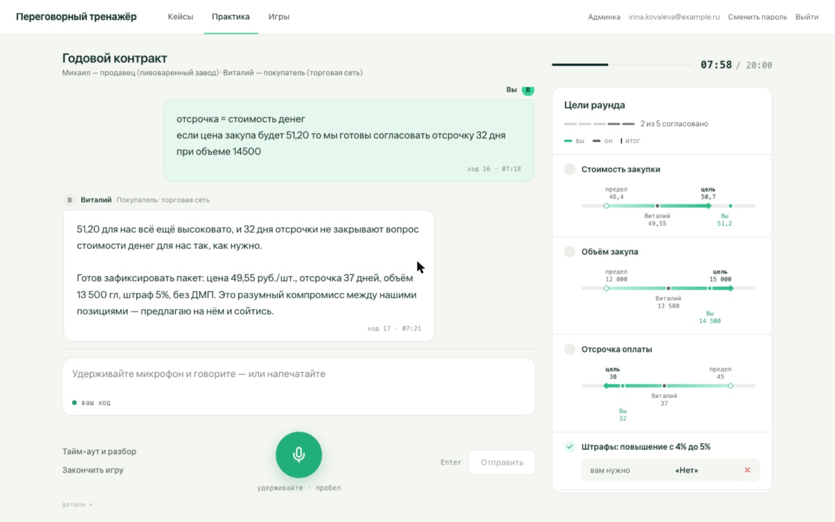The height and width of the screenshot is (522, 835).
Task: Click the 07:58 timer value
Action: click(x=716, y=65)
